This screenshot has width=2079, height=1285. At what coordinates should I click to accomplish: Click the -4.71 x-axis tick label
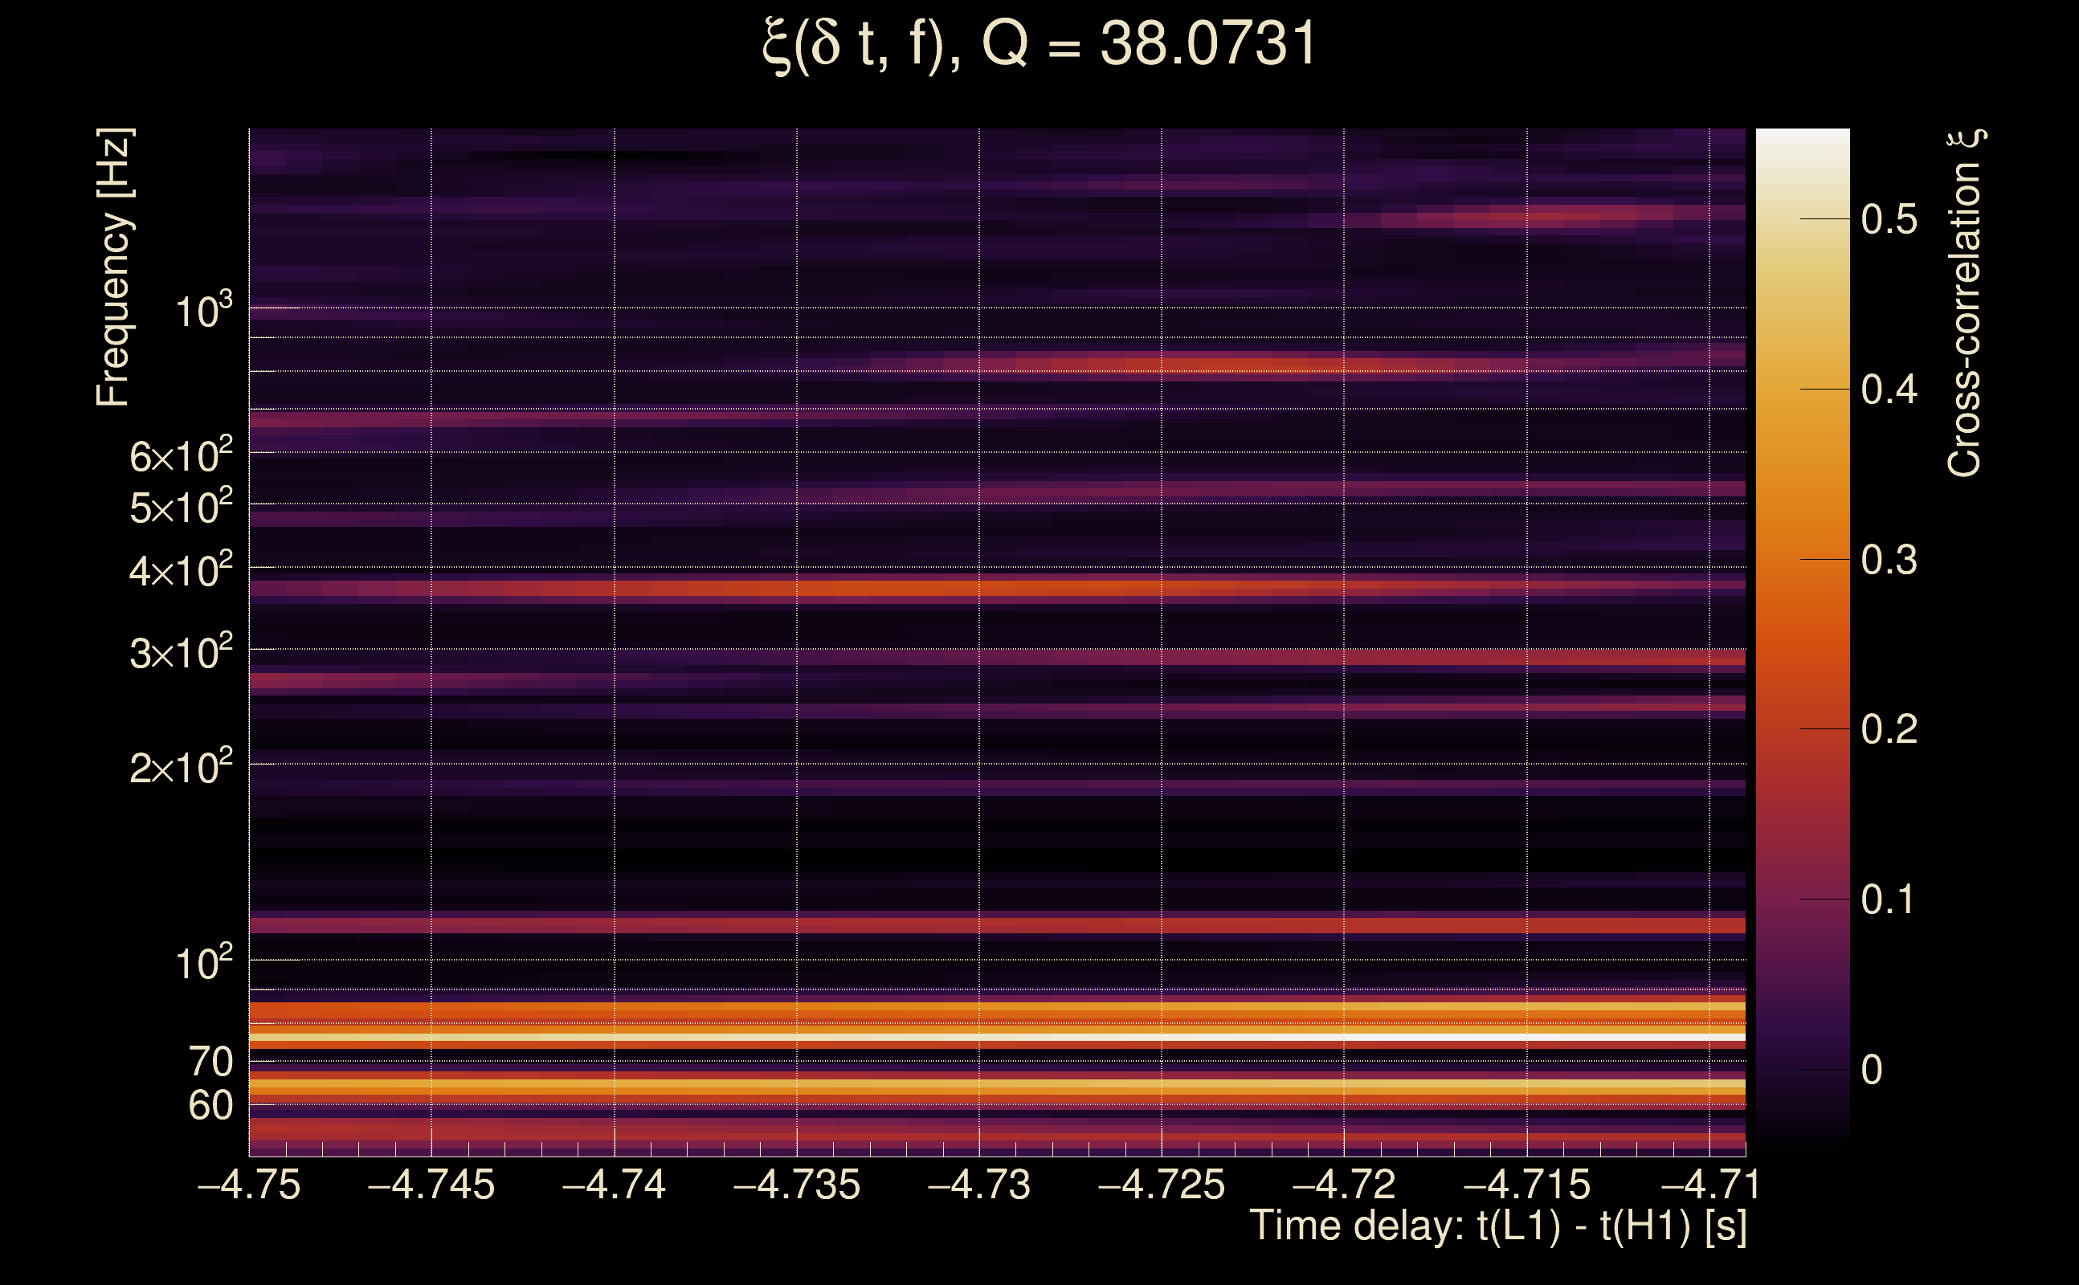(1709, 1184)
